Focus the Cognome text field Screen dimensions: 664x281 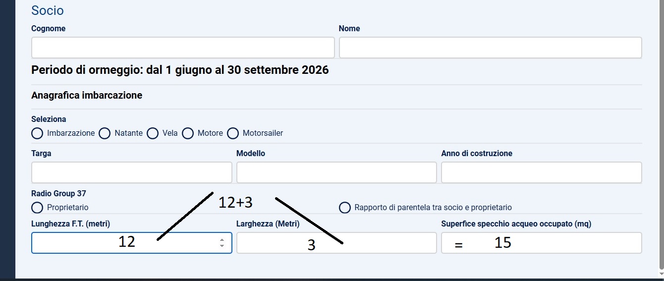183,48
